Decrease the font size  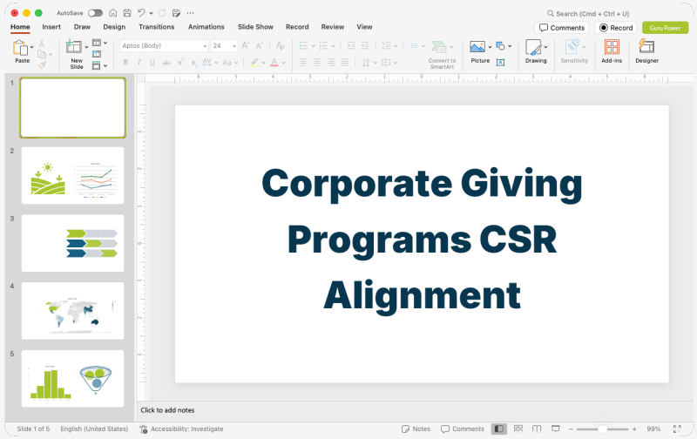(x=260, y=45)
